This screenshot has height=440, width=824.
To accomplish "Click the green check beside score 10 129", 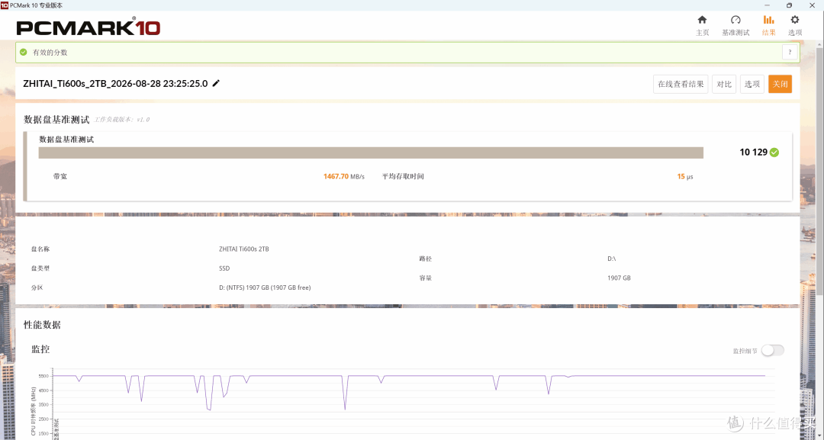I will click(774, 153).
